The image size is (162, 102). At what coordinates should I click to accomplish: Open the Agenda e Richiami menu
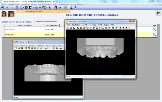click(45, 4)
